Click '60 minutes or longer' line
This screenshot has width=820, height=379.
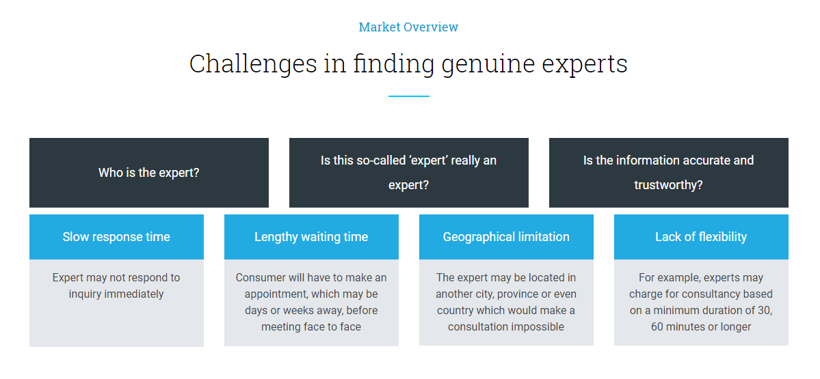tap(701, 327)
